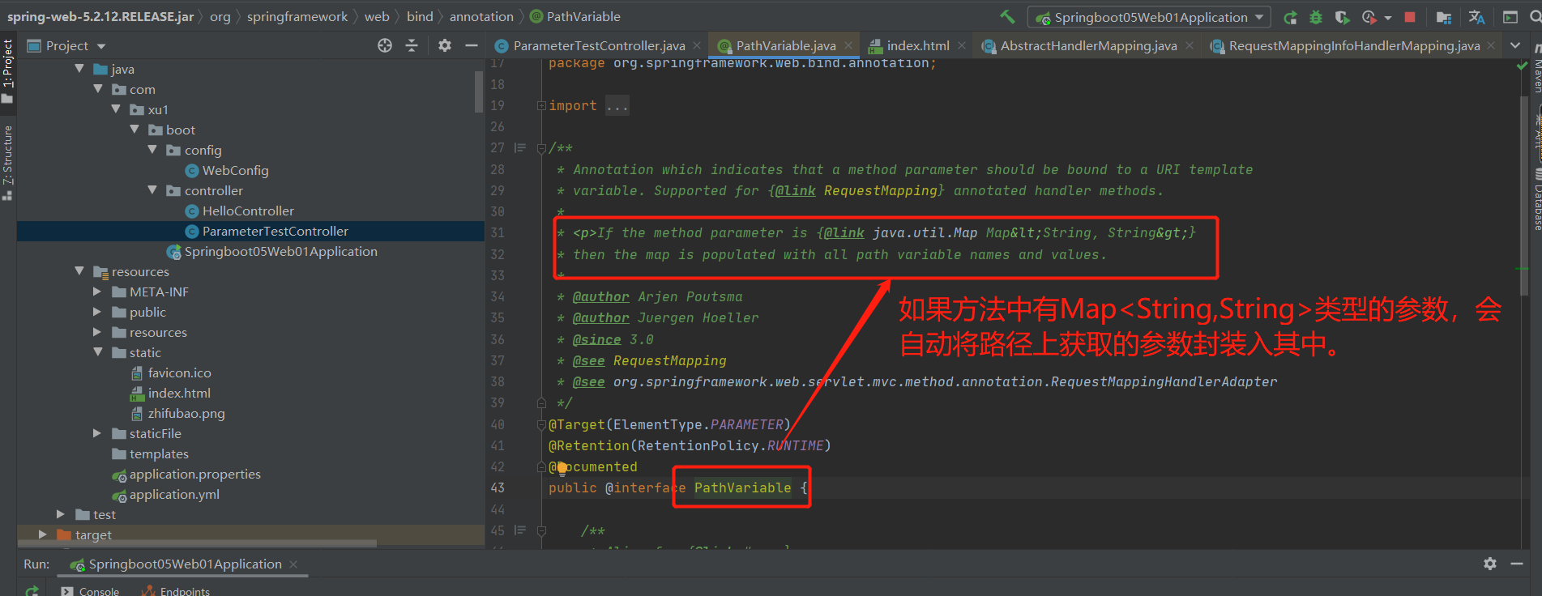This screenshot has width=1542, height=596.
Task: Fold the Javadoc comment at line 27
Action: coord(541,148)
